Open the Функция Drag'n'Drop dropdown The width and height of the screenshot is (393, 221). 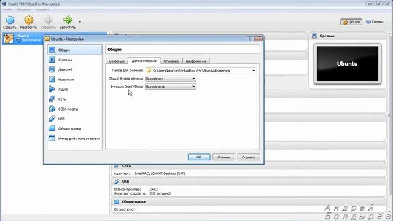click(171, 87)
